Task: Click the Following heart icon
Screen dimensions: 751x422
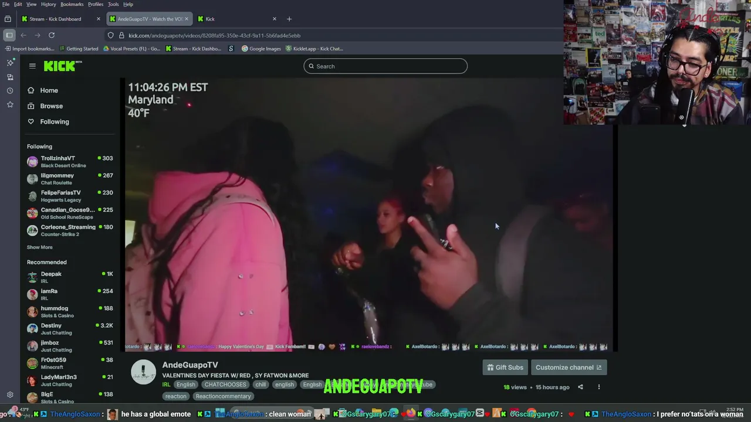Action: [31, 121]
